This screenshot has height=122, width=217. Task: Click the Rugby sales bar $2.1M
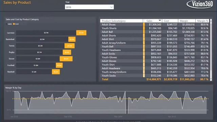click(x=39, y=52)
